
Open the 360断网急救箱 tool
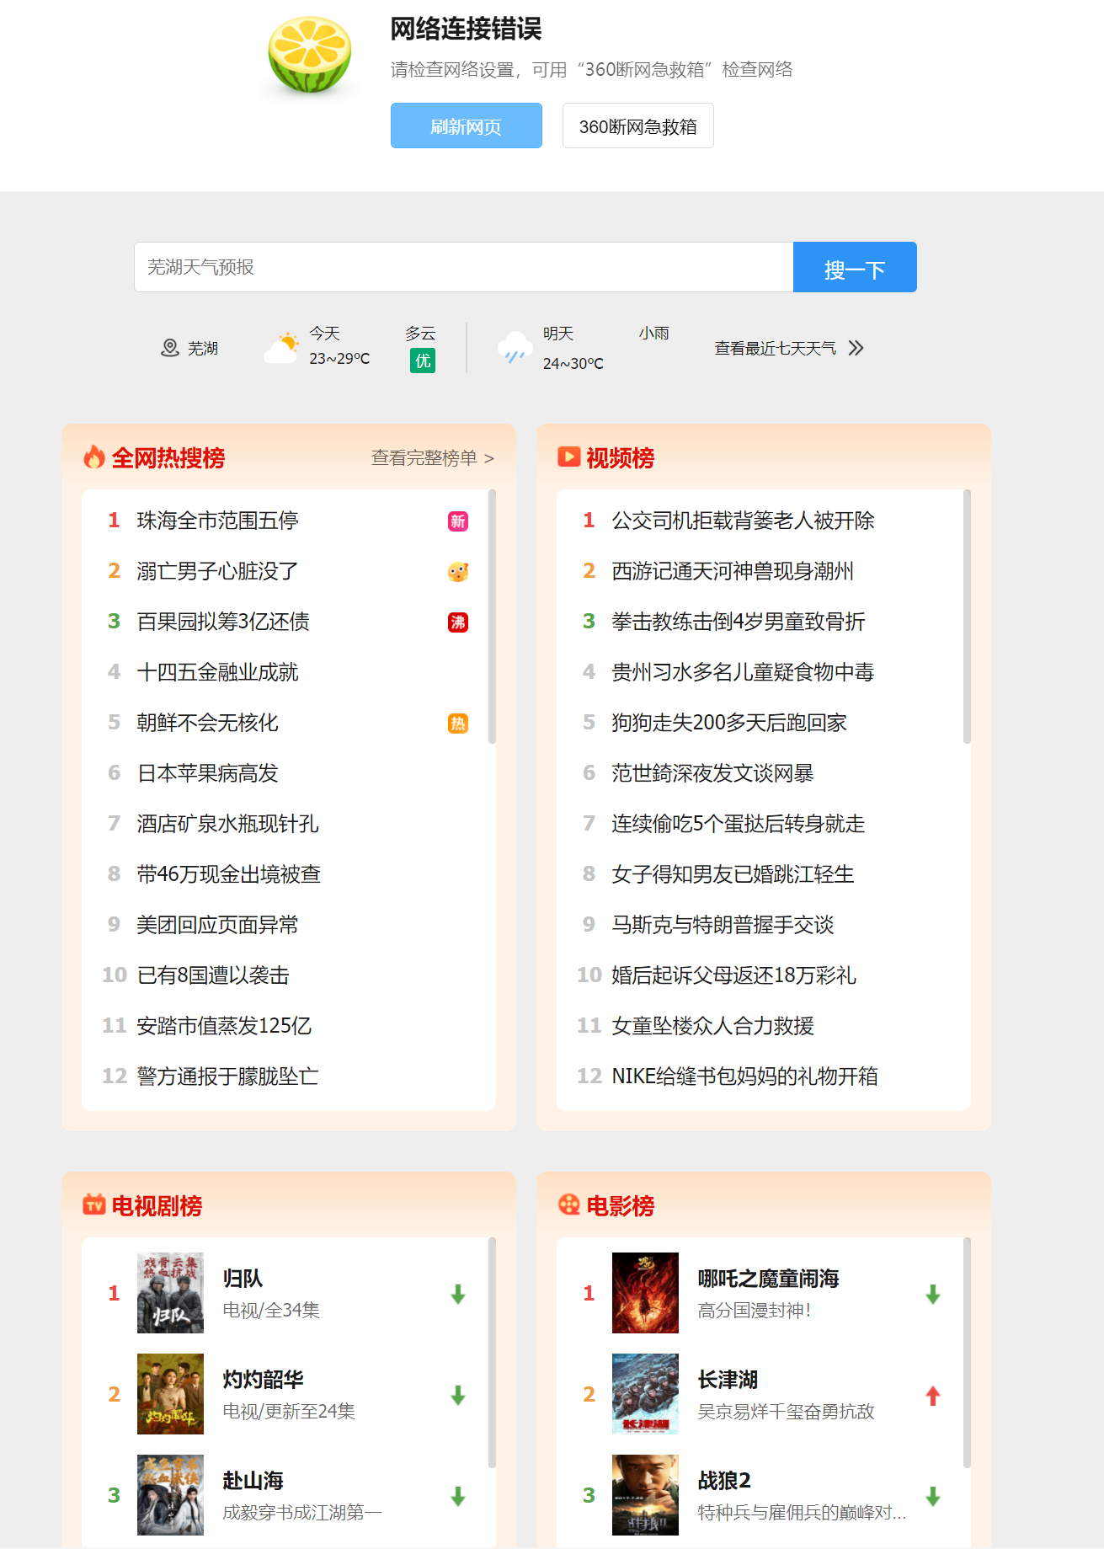pyautogui.click(x=638, y=126)
